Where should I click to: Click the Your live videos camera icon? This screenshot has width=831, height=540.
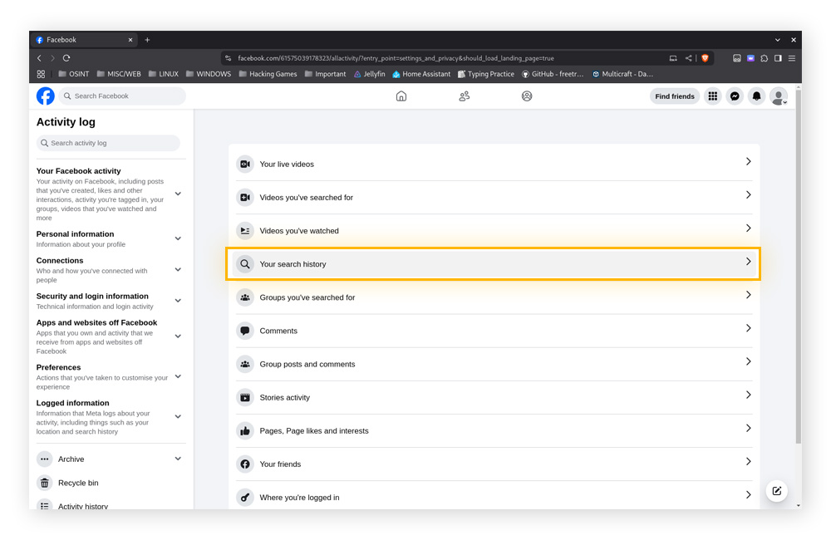pos(245,164)
